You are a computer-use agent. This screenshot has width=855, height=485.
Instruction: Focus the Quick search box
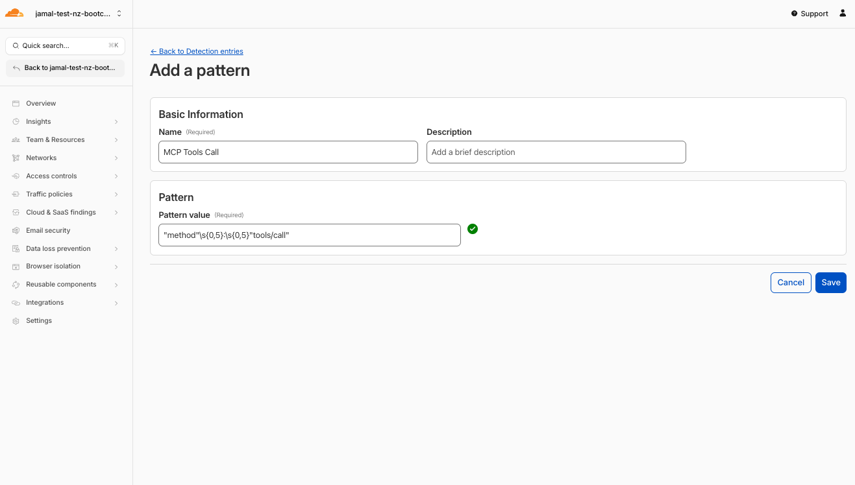coord(65,46)
